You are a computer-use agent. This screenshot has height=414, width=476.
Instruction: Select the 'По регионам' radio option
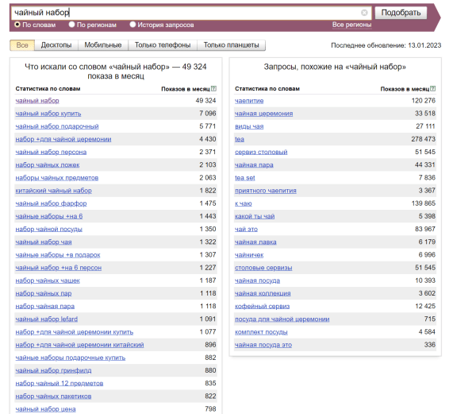(x=72, y=25)
